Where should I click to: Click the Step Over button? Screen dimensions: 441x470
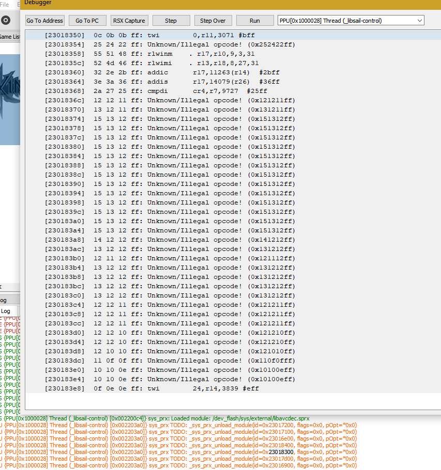(x=213, y=21)
